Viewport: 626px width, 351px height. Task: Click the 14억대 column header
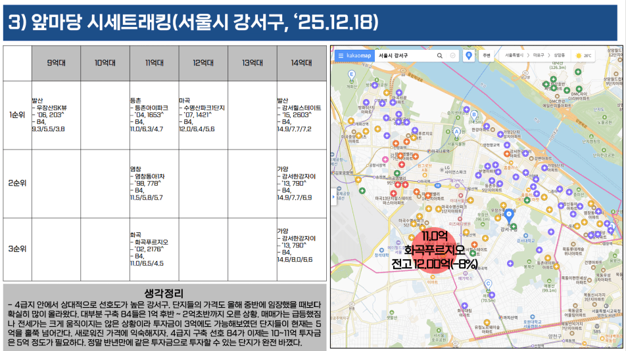point(301,63)
